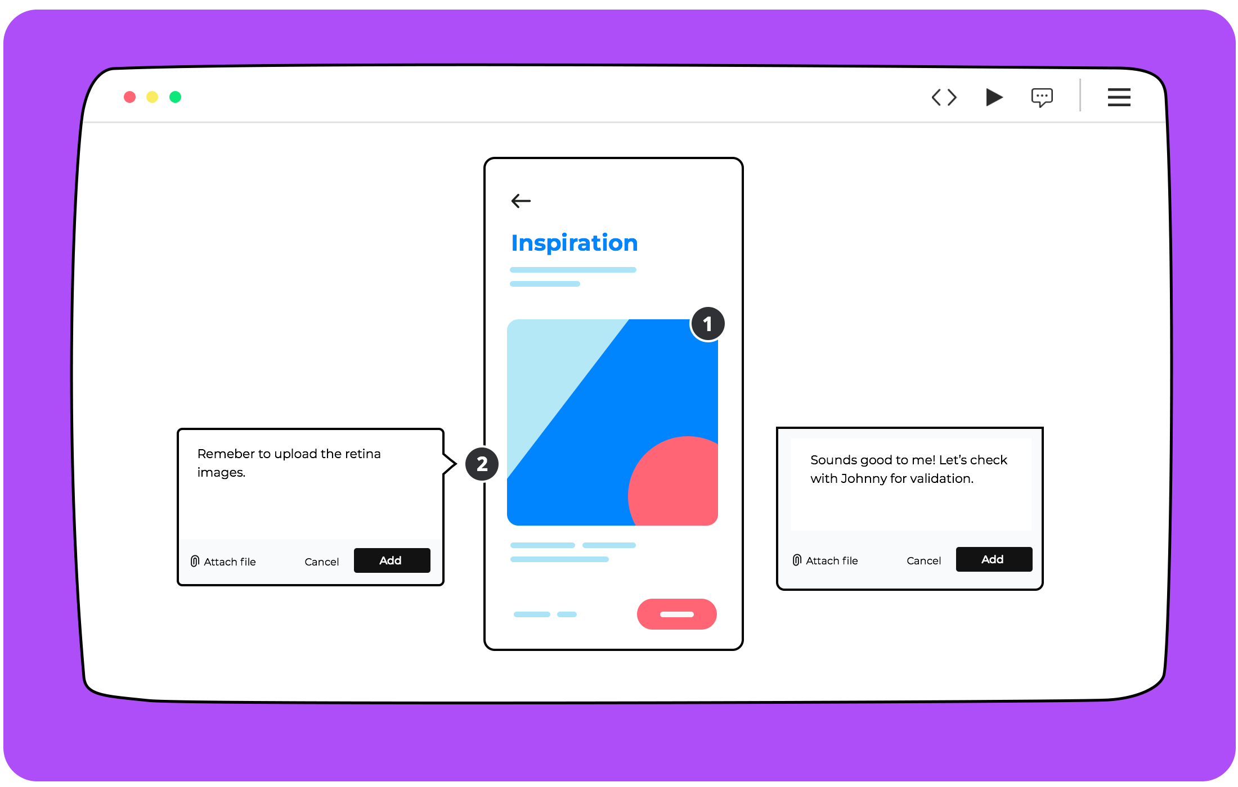
Task: Click Cancel on the left comment card
Action: [x=320, y=560]
